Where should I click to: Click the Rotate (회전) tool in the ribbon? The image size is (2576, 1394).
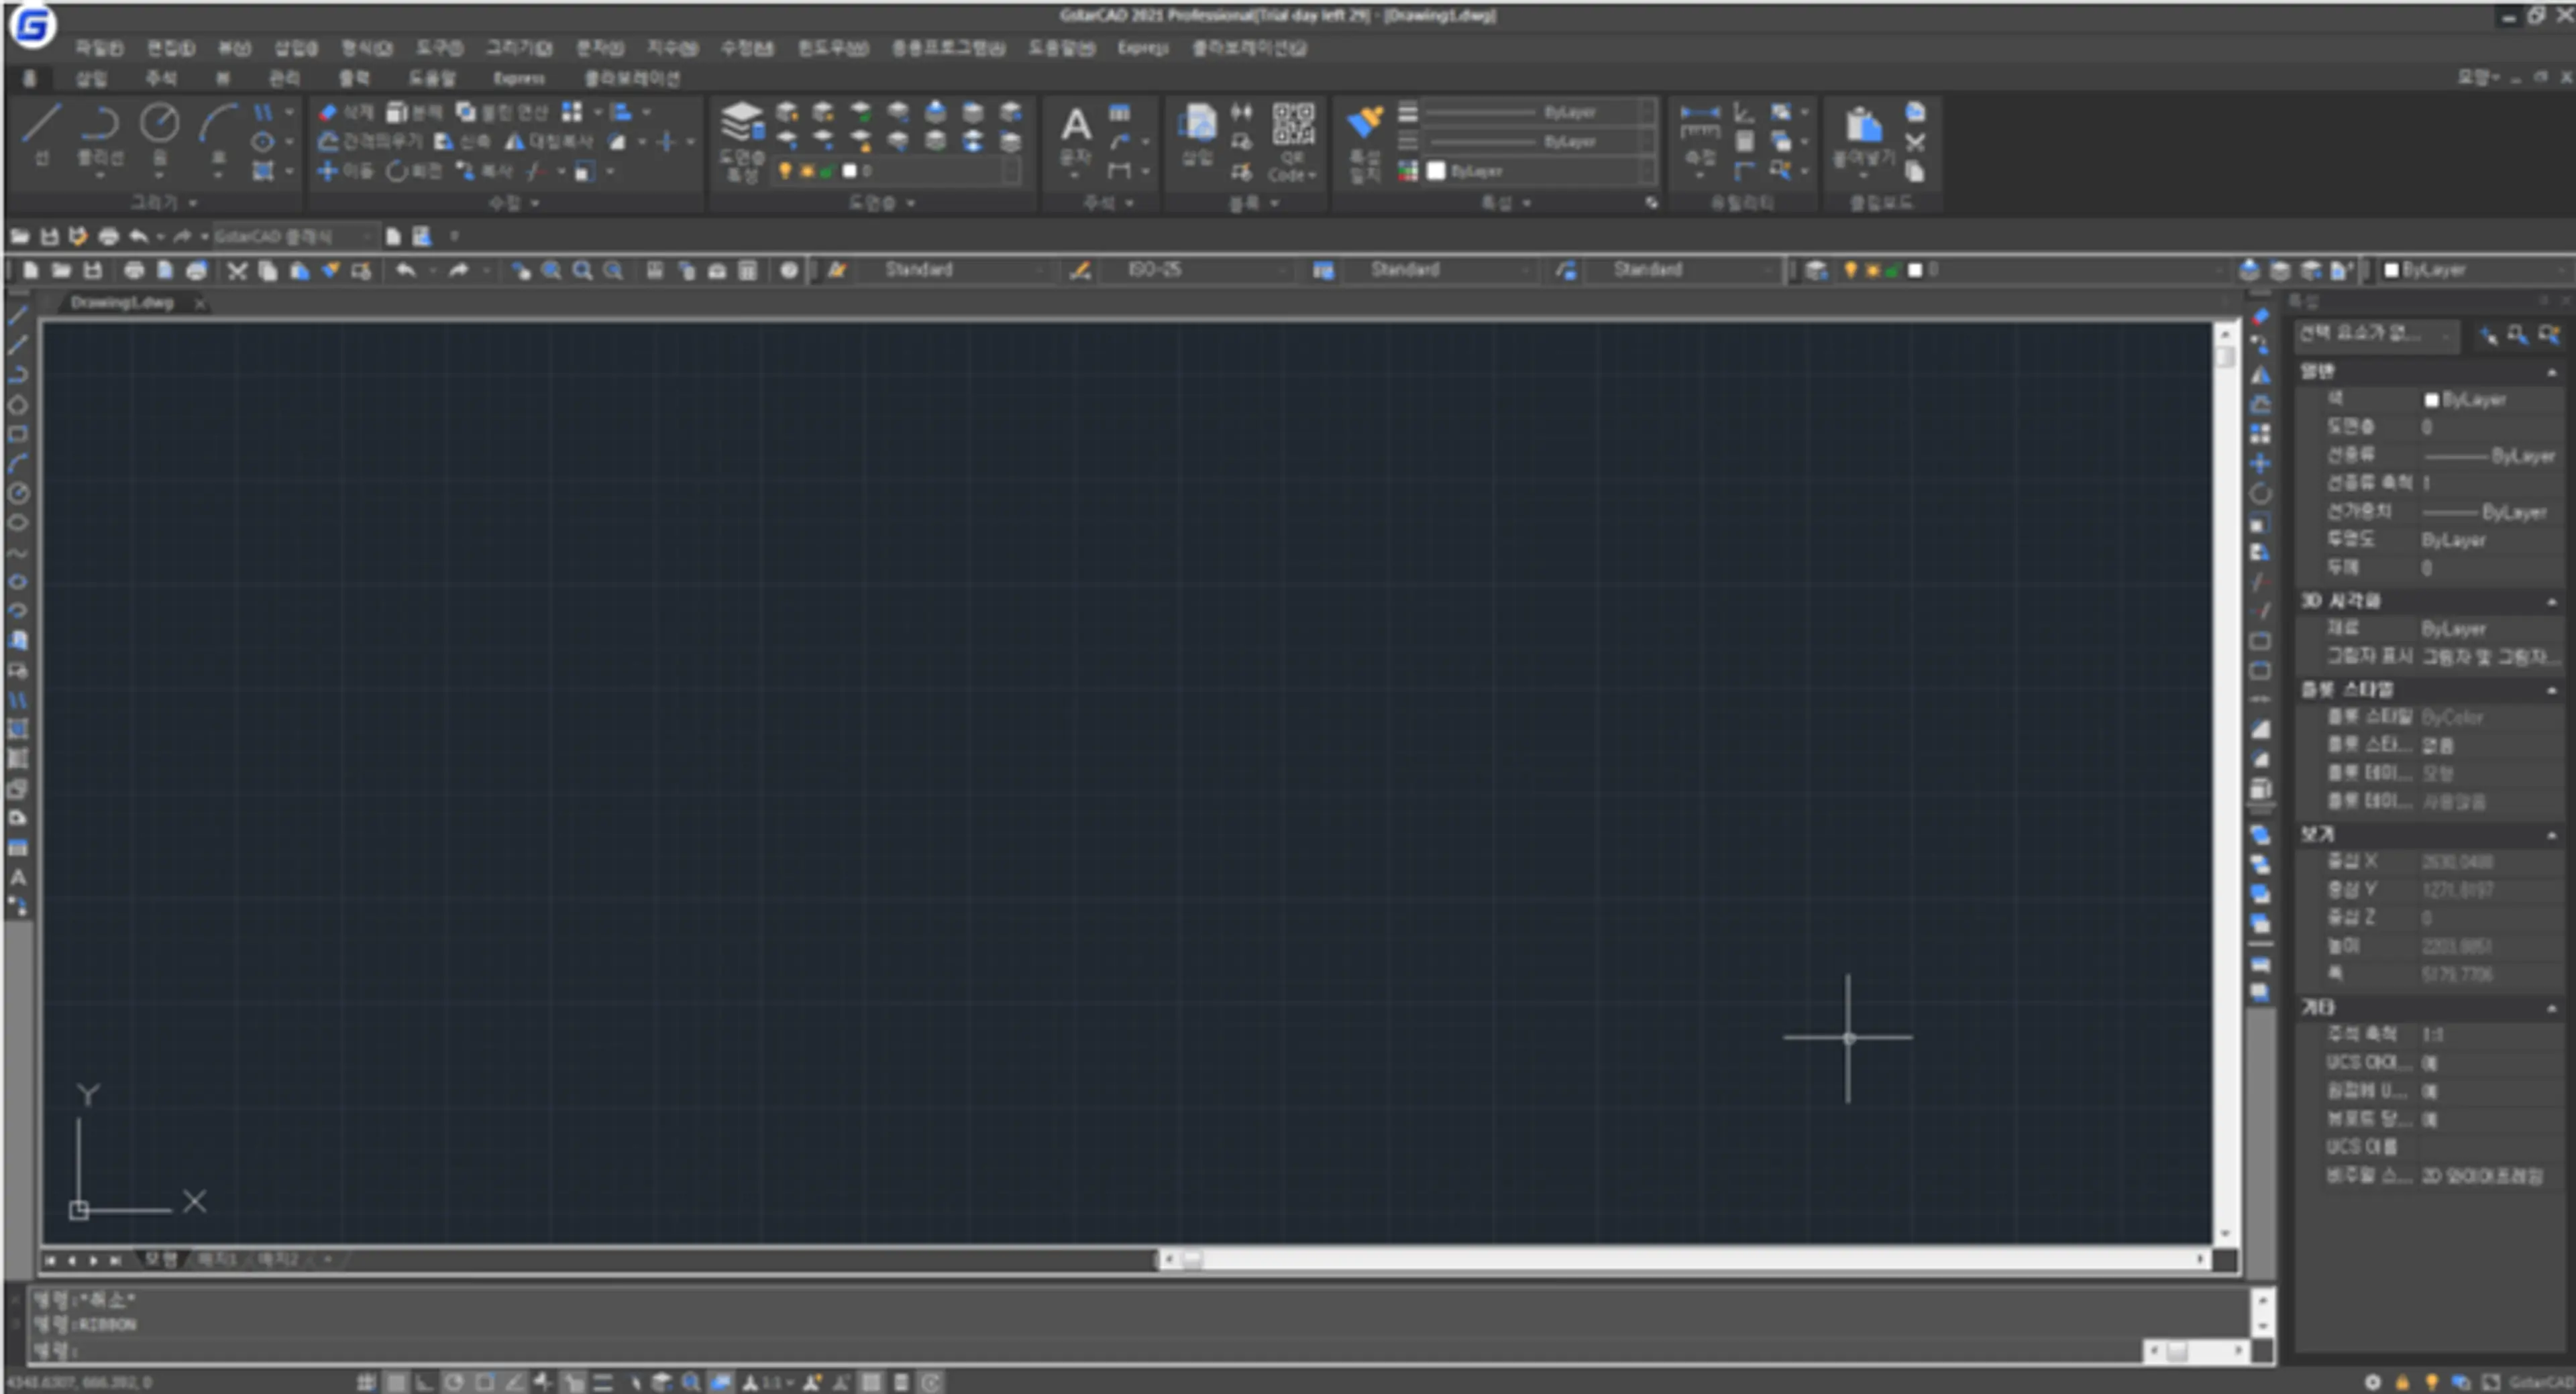click(x=414, y=171)
